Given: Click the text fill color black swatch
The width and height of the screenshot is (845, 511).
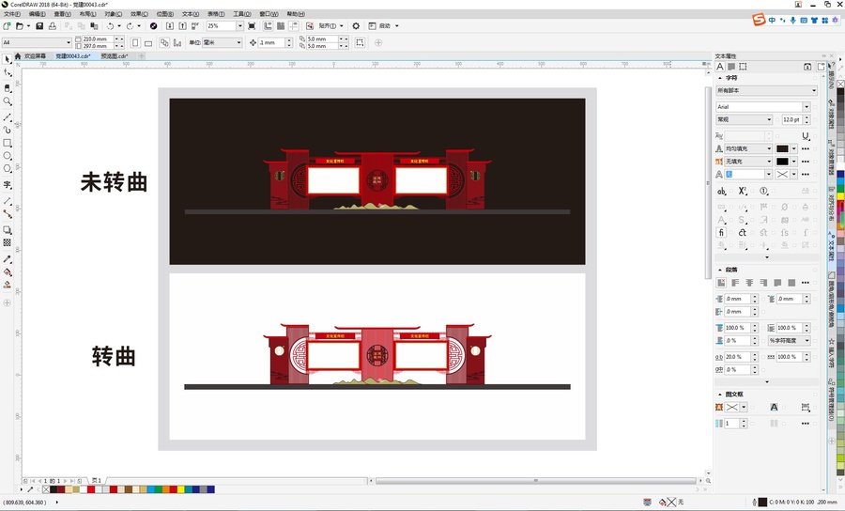Looking at the screenshot, I should pos(782,148).
